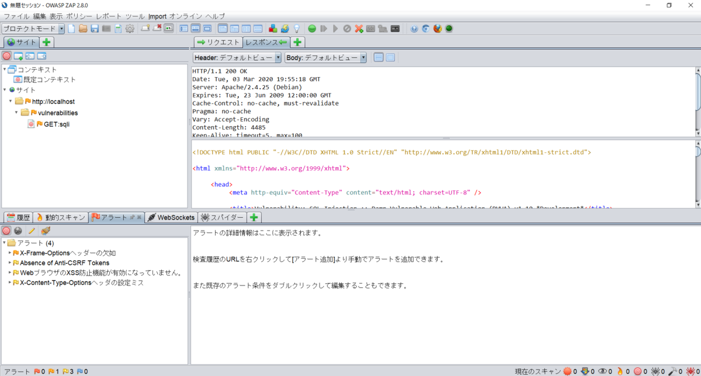Click the step forward break icon
Image resolution: width=701 pixels, height=376 pixels.
[323, 29]
